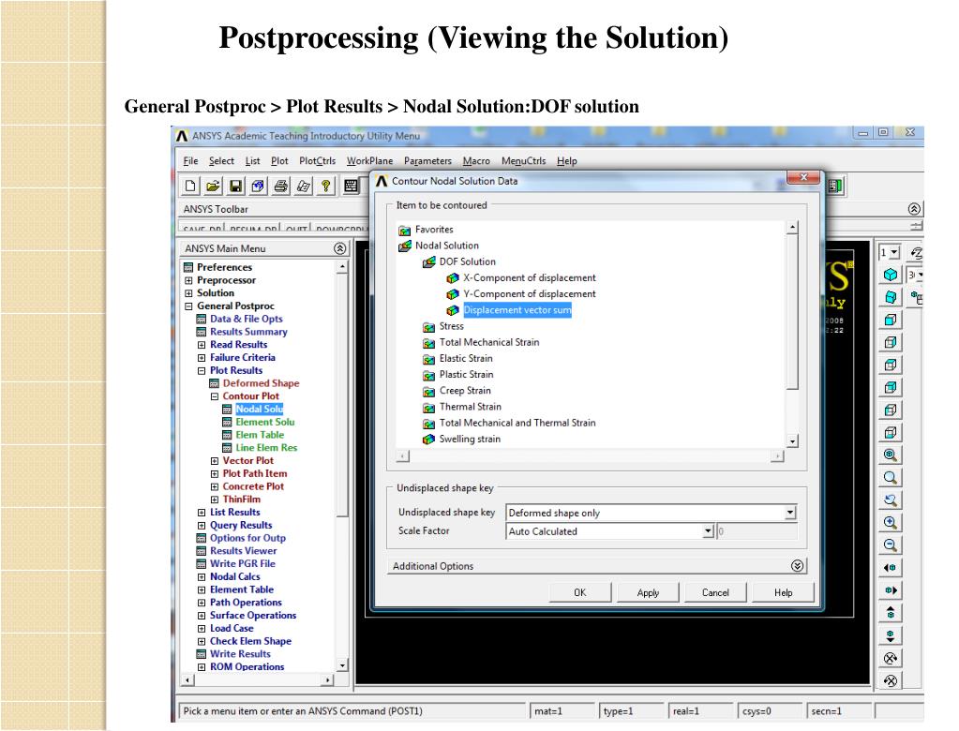
Task: Click the Pan-Zoom-Rotate cube icon in top toolbar
Action: (x=258, y=186)
